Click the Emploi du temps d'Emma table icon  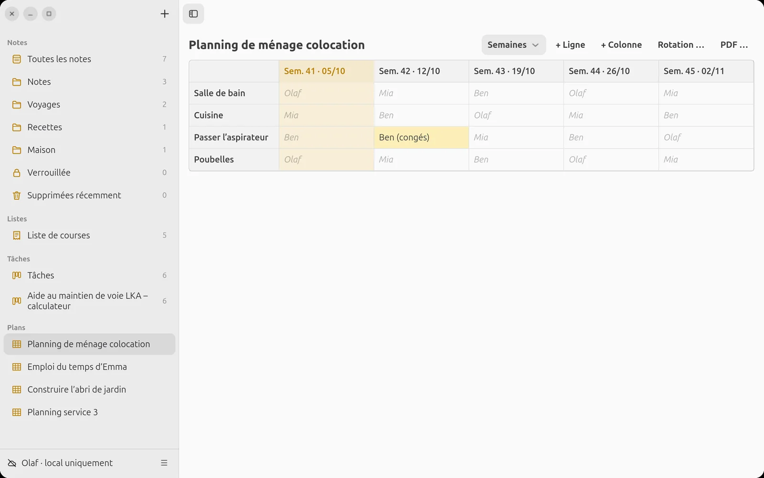(x=17, y=367)
